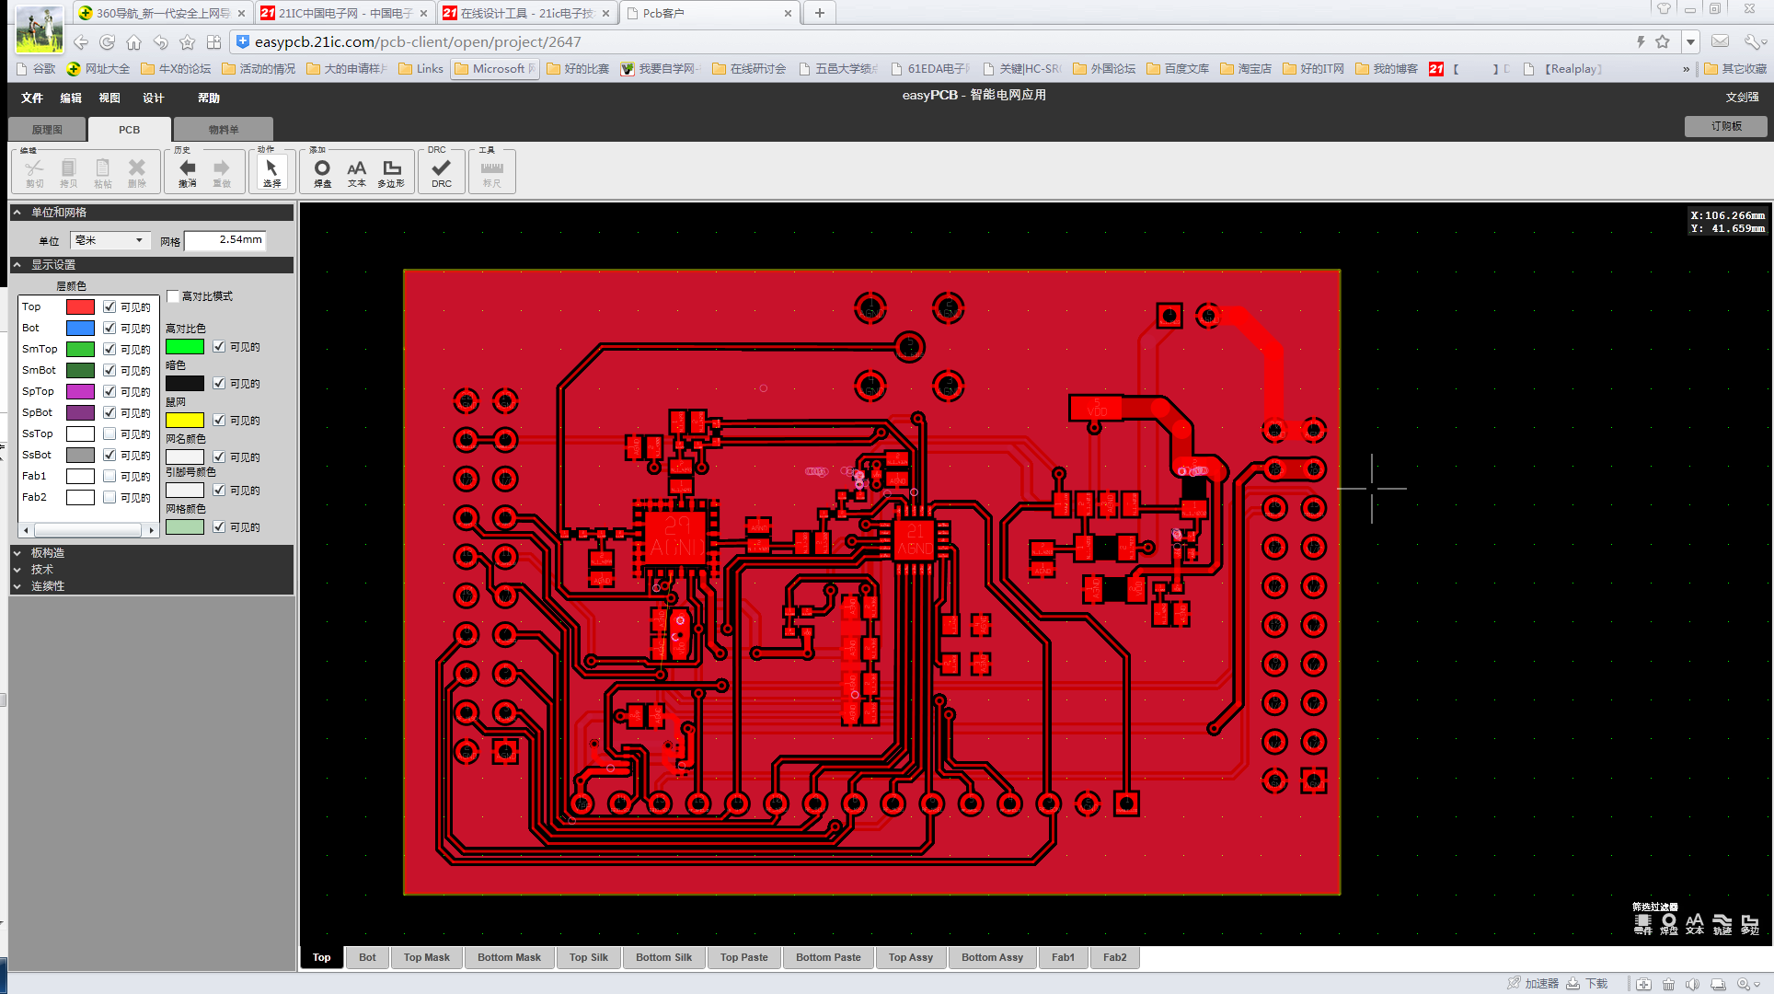
Task: Toggle the pad (焊盘) selection filter
Action: tap(1668, 924)
